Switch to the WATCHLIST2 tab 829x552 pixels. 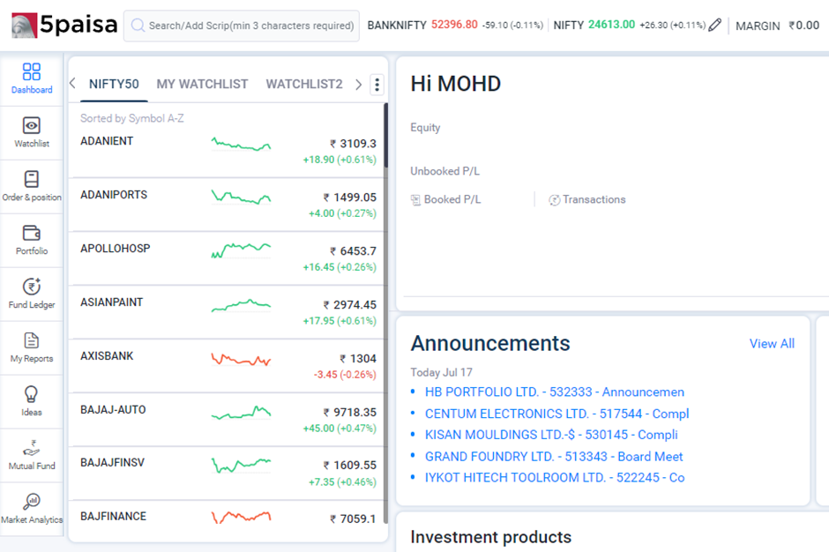pyautogui.click(x=304, y=84)
